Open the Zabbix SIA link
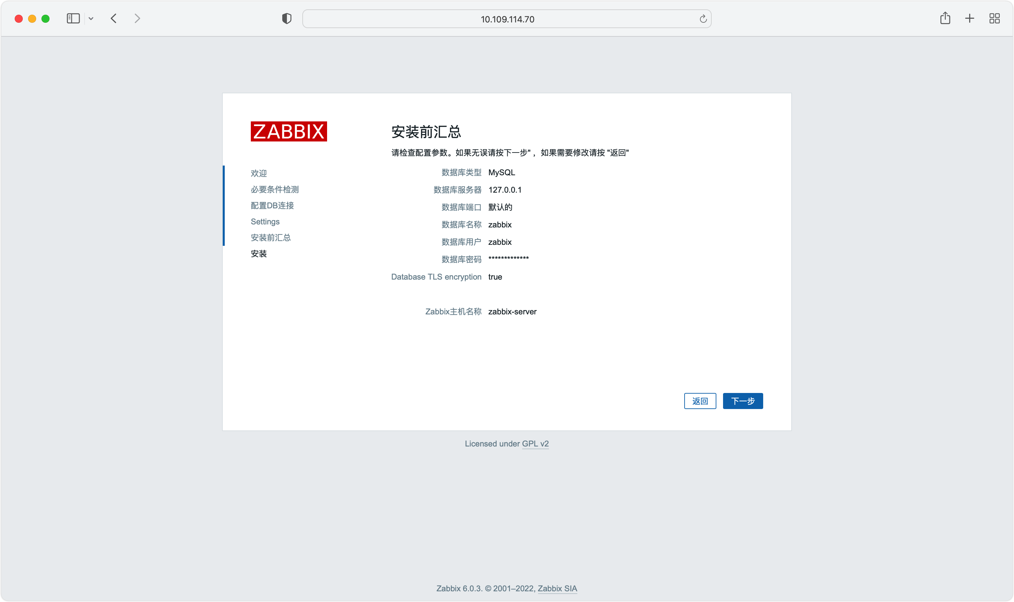This screenshot has height=602, width=1014. coord(557,589)
